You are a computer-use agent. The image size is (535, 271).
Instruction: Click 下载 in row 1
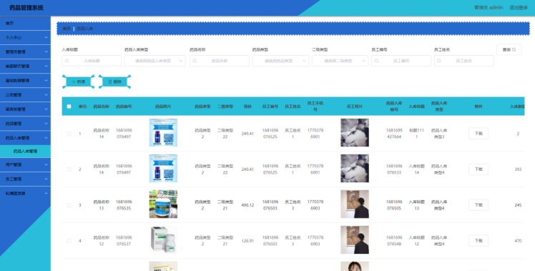(478, 134)
